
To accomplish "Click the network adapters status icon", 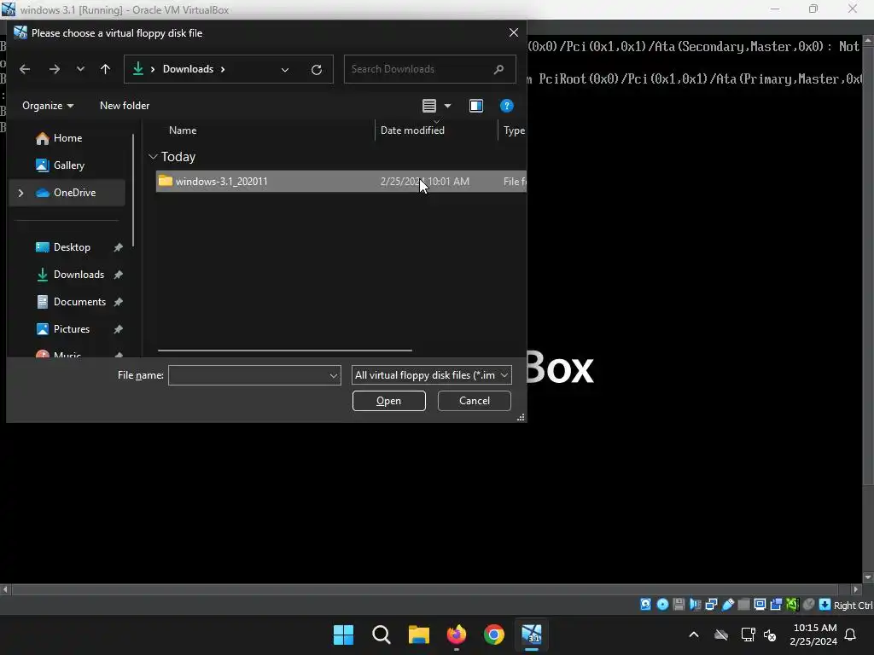I will 711,605.
